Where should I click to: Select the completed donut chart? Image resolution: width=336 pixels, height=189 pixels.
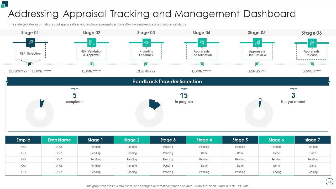pyautogui.click(x=40, y=114)
